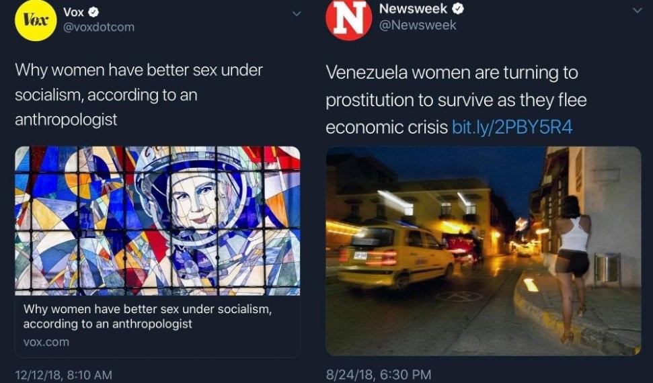Click the yellow Vox profile avatar
Screen dimensions: 653x383
click(35, 20)
